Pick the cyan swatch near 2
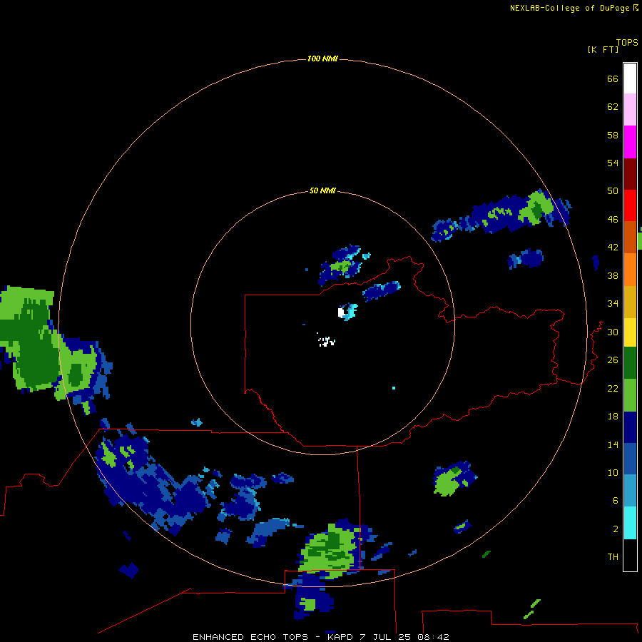Screen dimensions: 642x642 (630, 523)
